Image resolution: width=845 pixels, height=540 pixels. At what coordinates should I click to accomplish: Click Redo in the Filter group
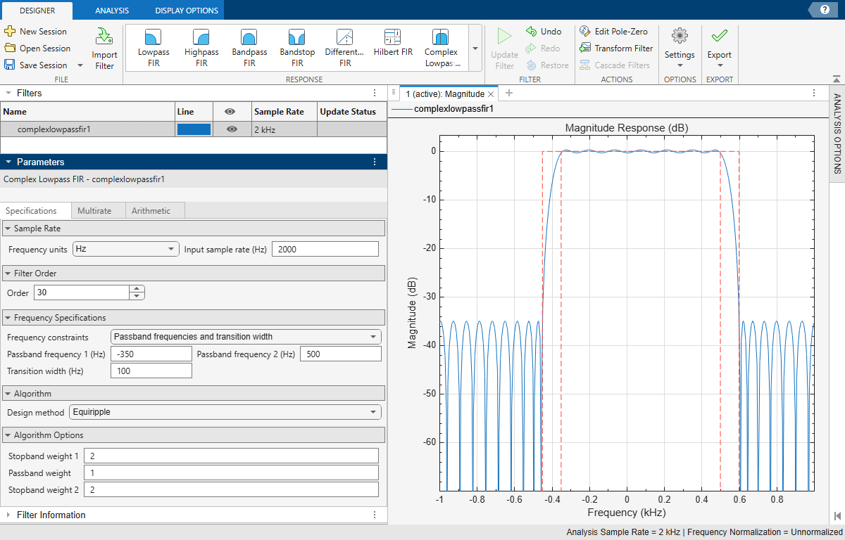coord(544,49)
